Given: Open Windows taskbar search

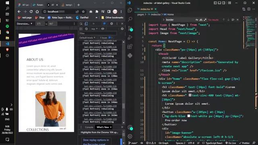Looking at the screenshot, I should pyautogui.click(x=7, y=8).
